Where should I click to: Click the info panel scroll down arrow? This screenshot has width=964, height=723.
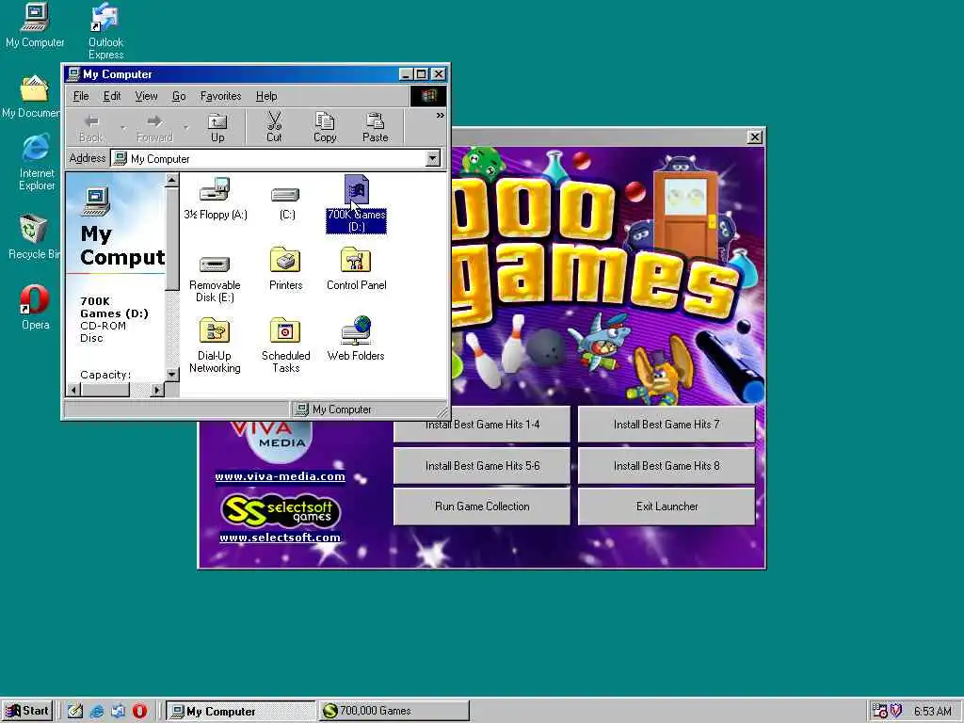pyautogui.click(x=172, y=375)
